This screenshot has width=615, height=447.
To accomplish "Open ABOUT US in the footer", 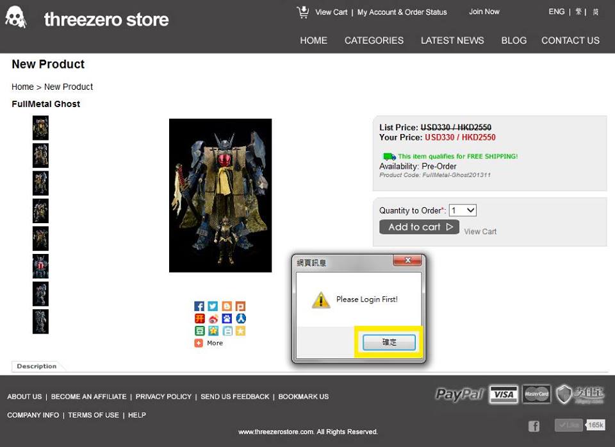I will point(24,397).
